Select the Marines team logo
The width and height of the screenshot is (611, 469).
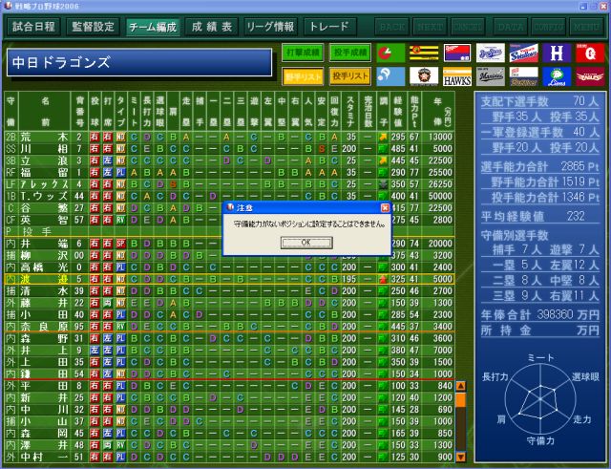point(490,76)
